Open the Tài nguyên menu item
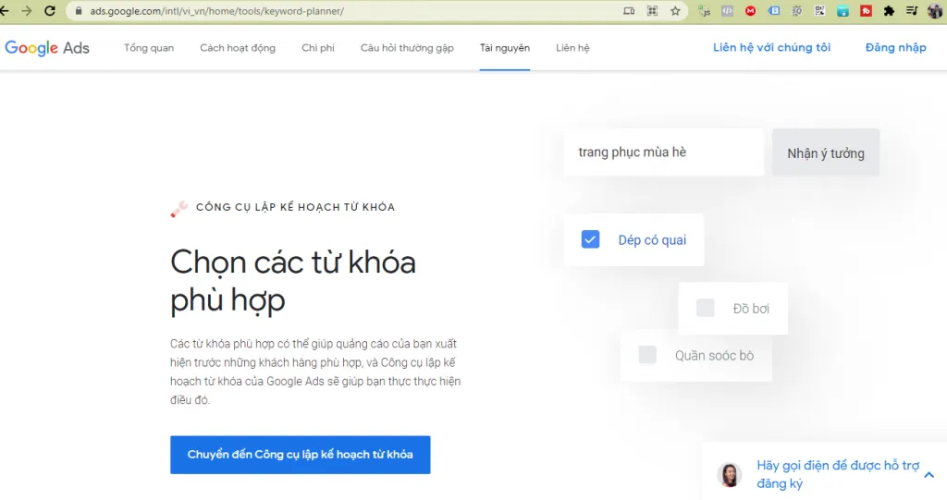 tap(505, 48)
